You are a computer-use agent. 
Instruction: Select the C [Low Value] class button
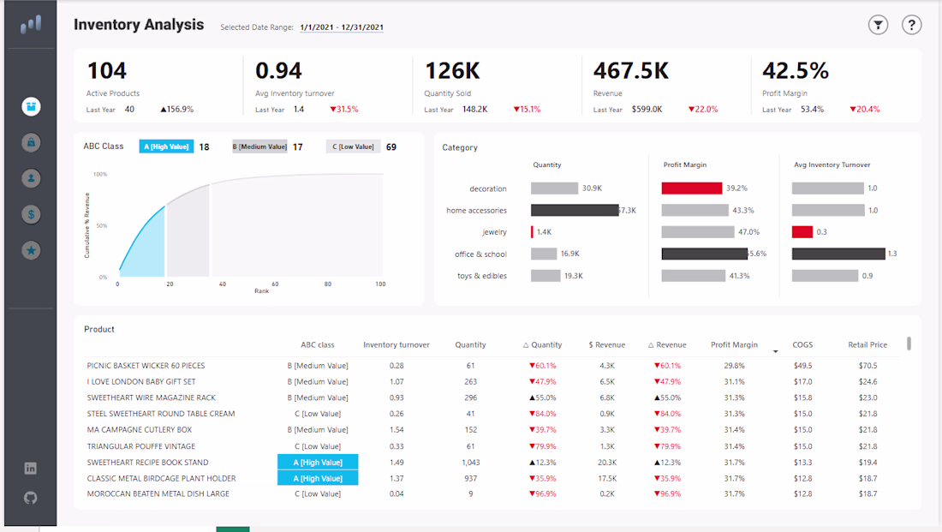tap(353, 146)
